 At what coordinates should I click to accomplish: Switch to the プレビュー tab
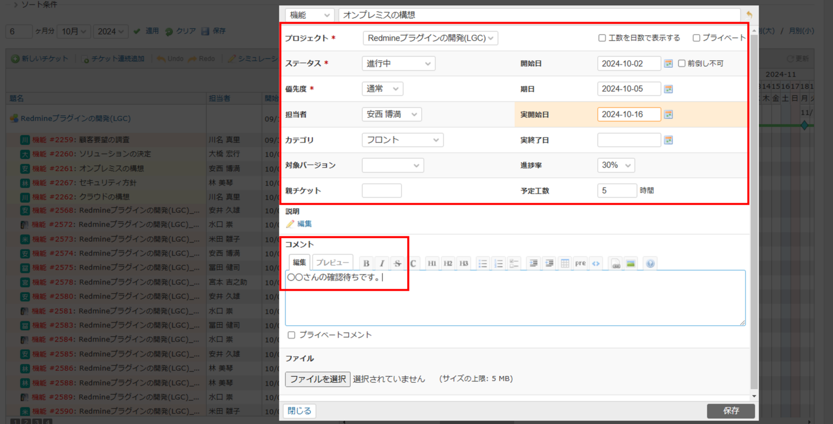pos(332,262)
